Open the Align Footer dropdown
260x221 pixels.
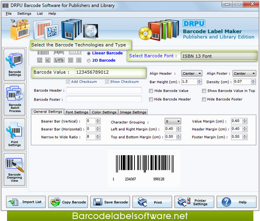244,73
